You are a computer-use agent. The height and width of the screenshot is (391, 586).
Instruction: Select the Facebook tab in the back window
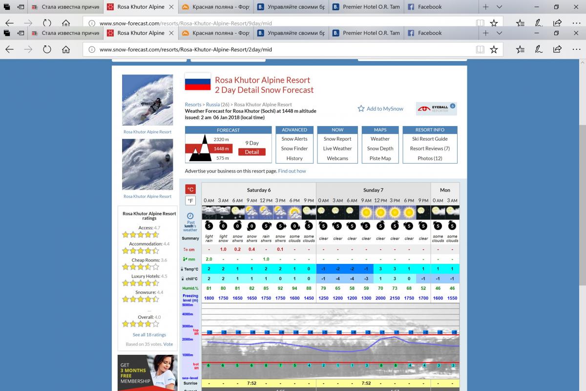440,7
